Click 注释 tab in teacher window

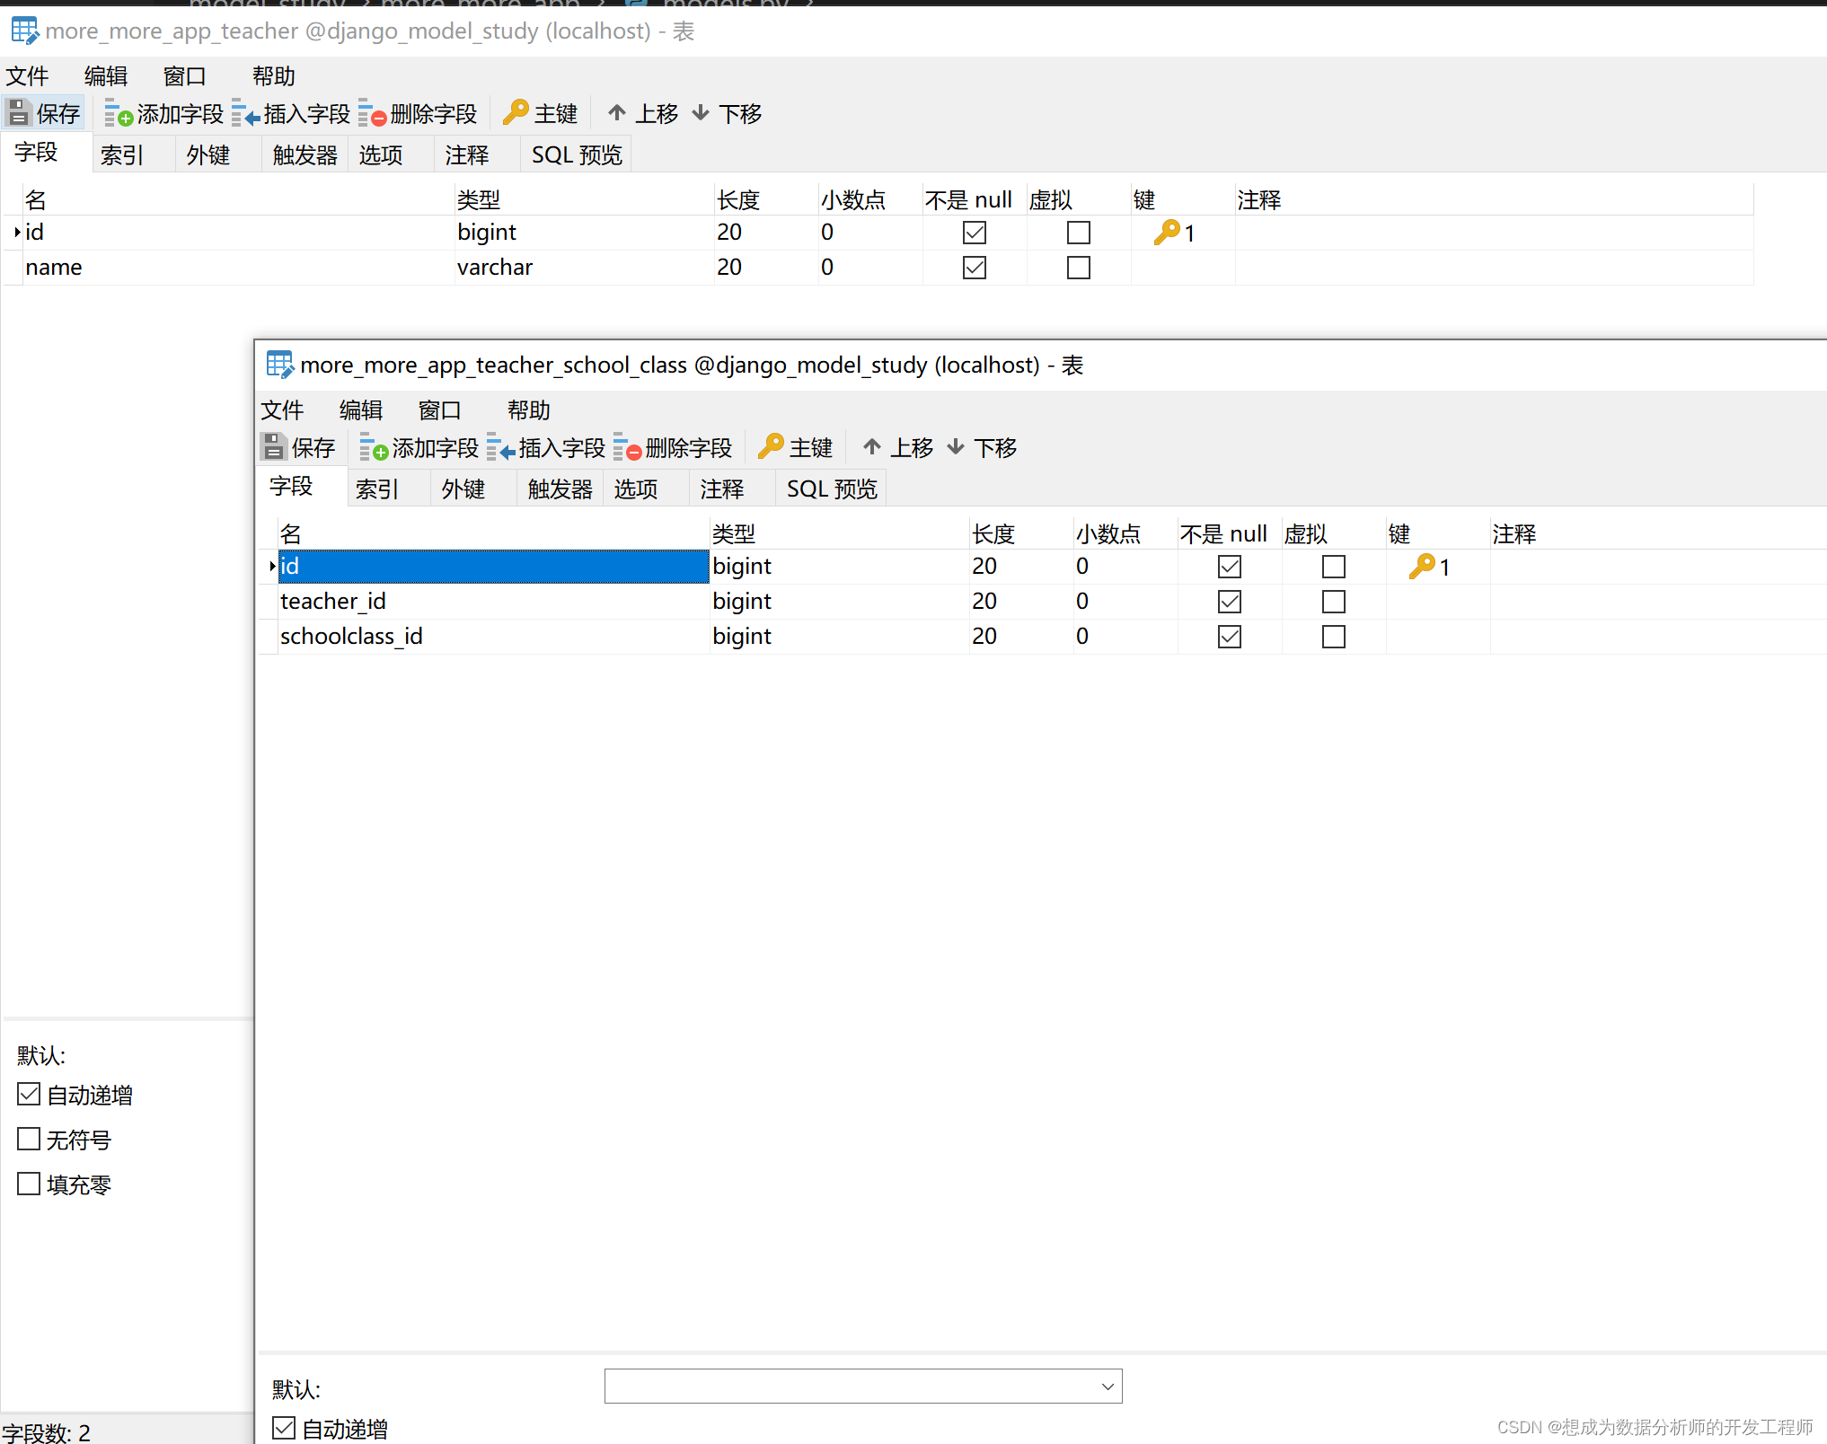click(476, 154)
